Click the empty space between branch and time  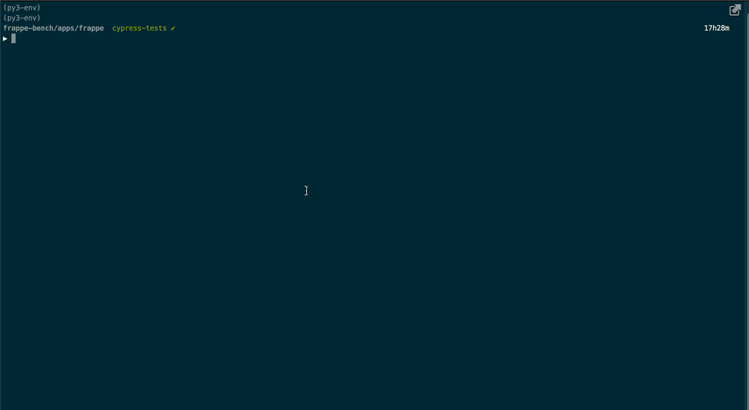tap(438, 28)
